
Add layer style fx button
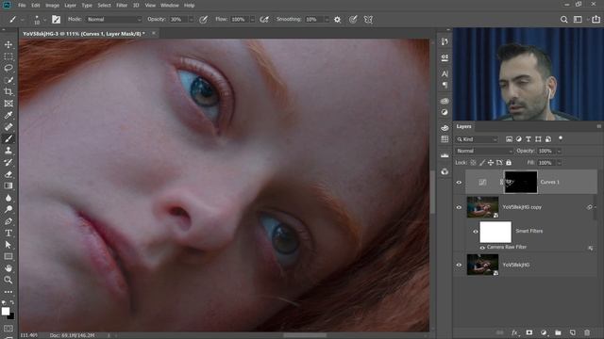tap(514, 332)
